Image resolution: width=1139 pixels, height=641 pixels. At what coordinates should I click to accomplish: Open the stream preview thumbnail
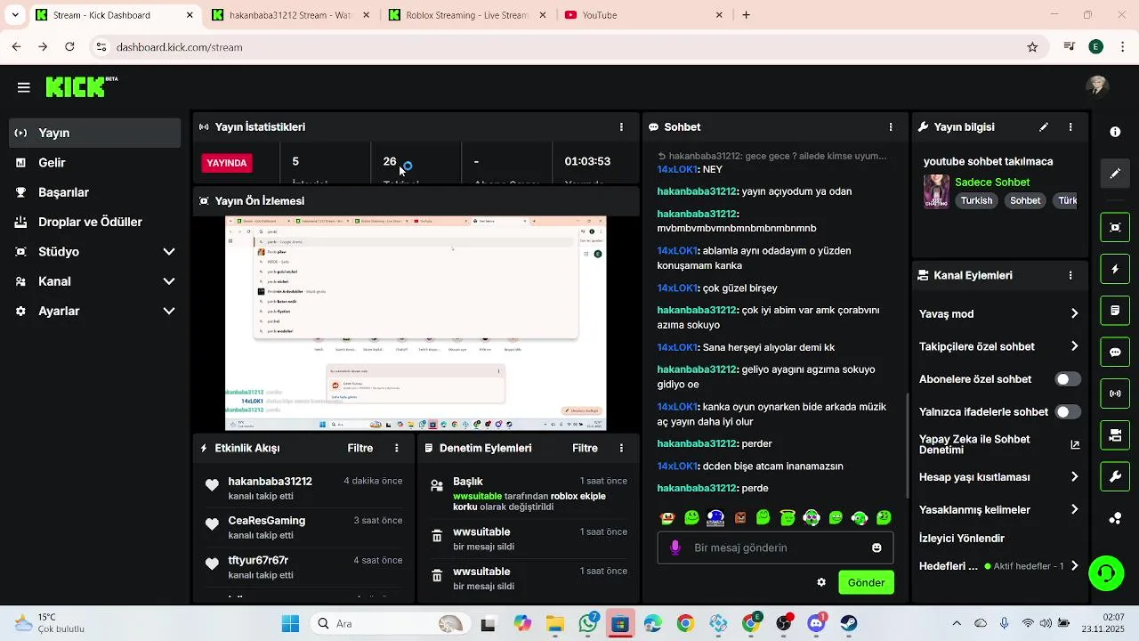pos(416,324)
